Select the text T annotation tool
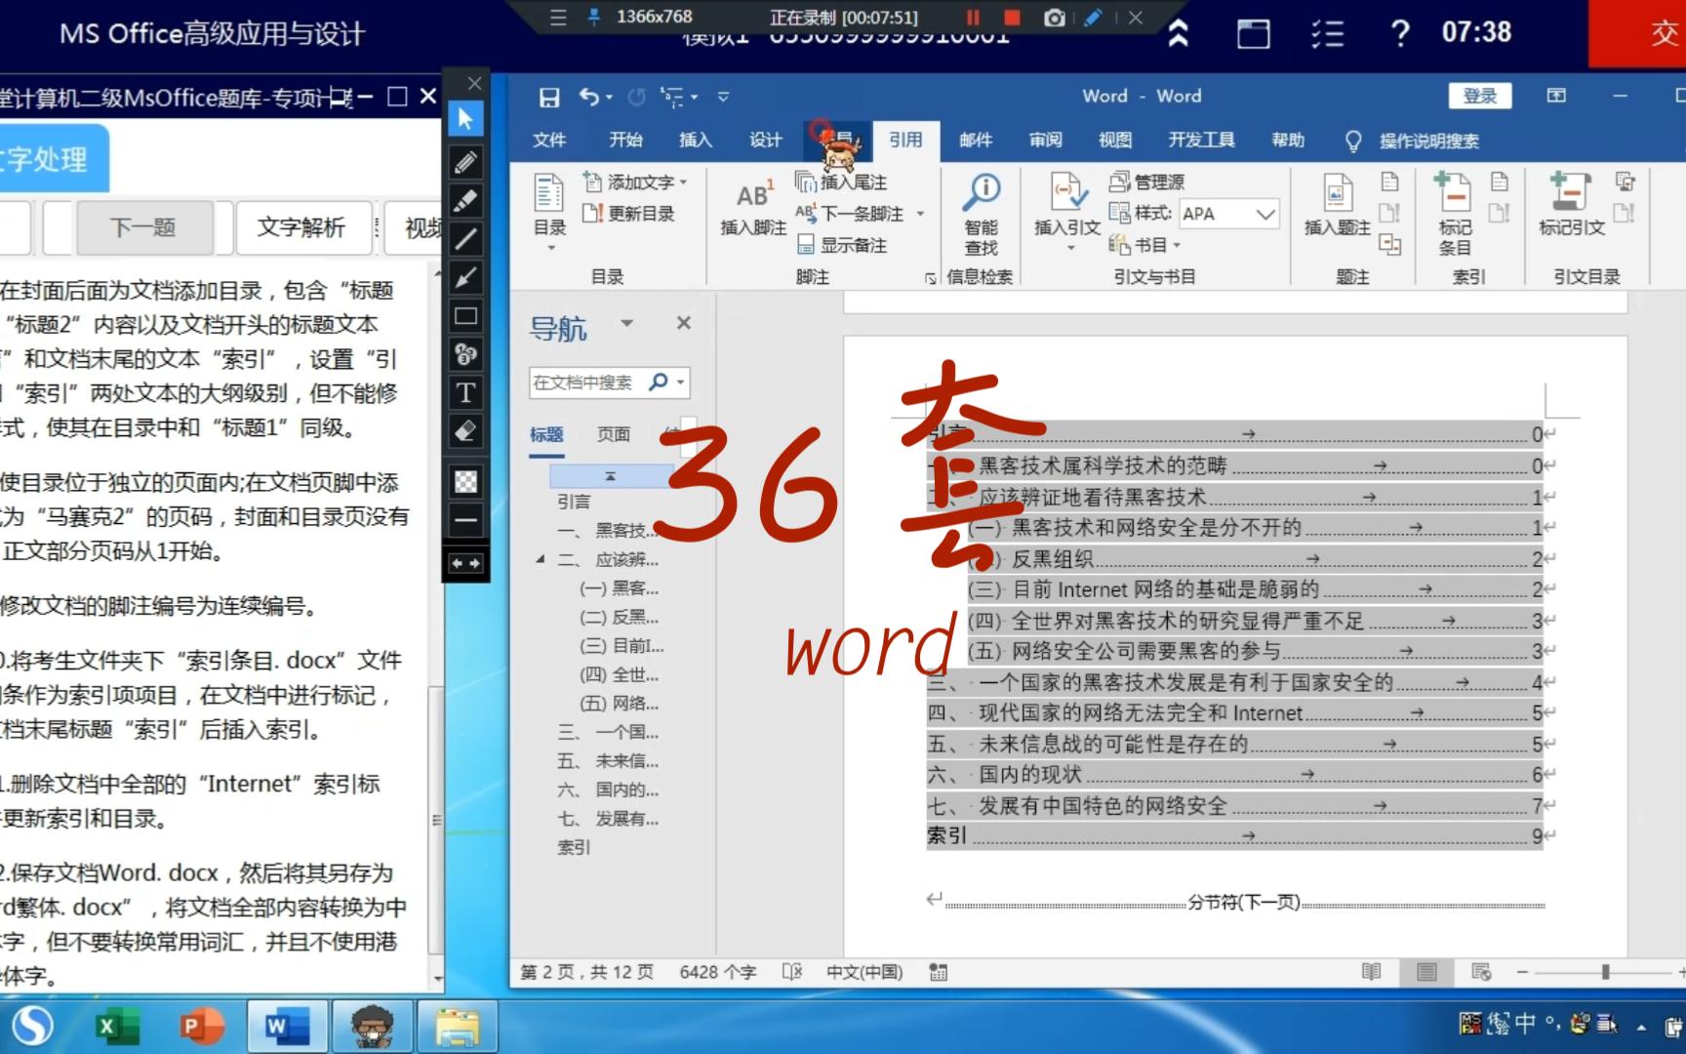This screenshot has height=1054, width=1686. coord(465,392)
